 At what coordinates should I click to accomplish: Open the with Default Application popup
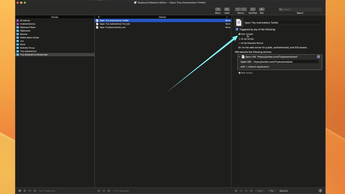click(258, 67)
